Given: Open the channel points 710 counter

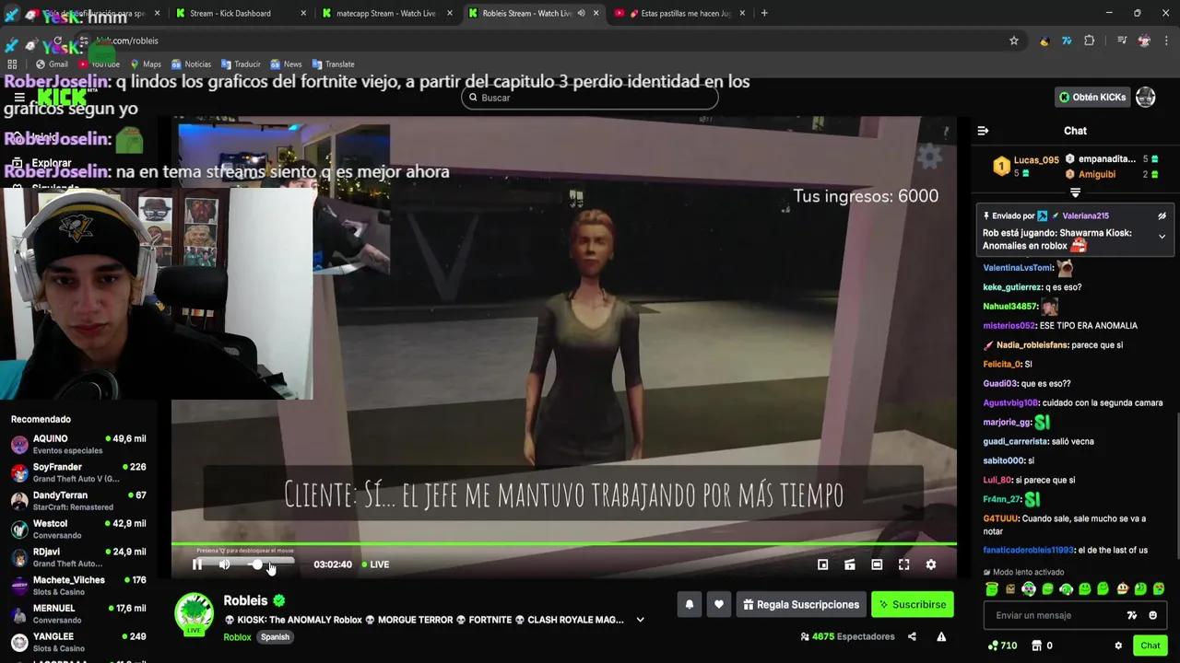Looking at the screenshot, I should [1002, 646].
